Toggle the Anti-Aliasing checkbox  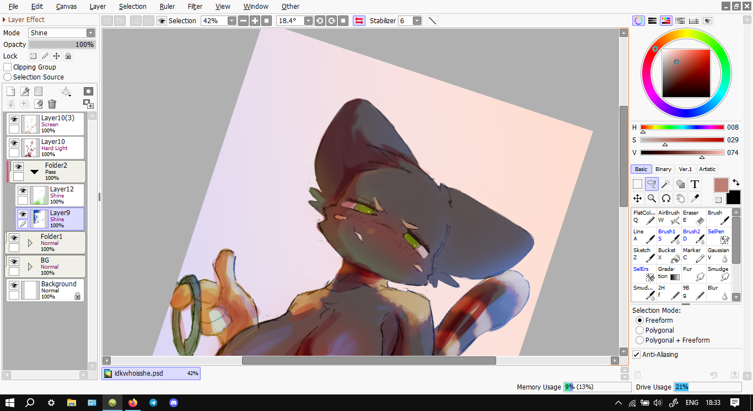point(637,354)
